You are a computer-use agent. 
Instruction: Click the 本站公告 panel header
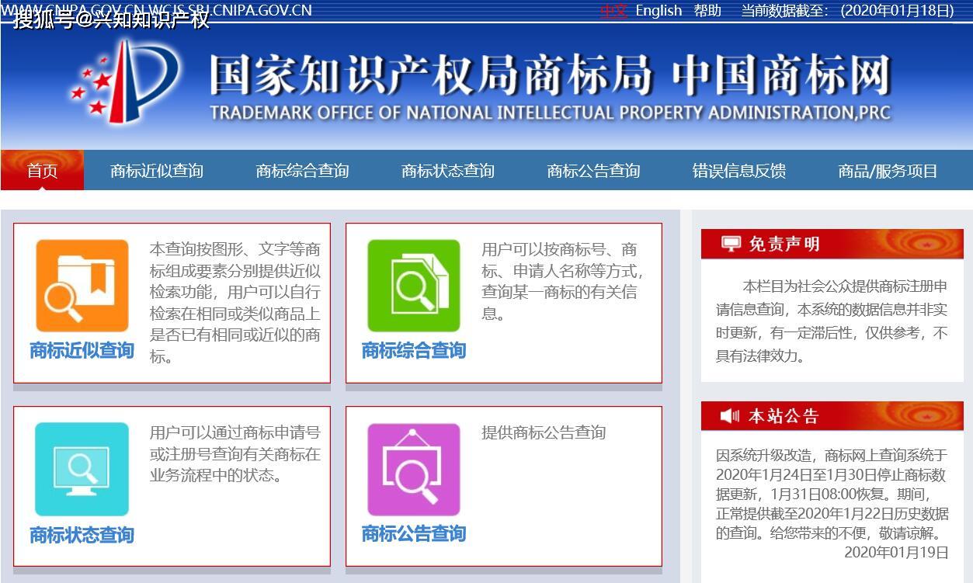click(x=832, y=416)
